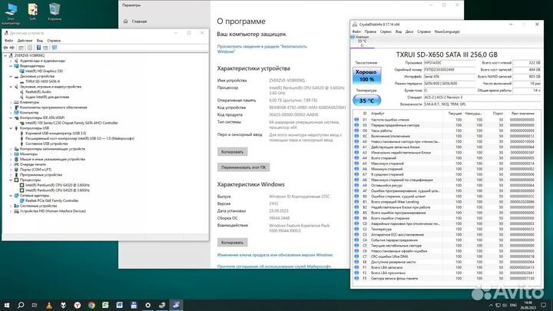Open 'Язык(Language)' menu in CrystalDiskInfo
This screenshot has height=311, width=553.
click(447, 31)
